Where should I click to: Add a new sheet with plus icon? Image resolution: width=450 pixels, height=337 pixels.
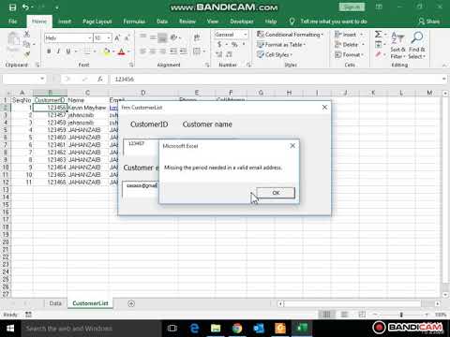click(131, 303)
